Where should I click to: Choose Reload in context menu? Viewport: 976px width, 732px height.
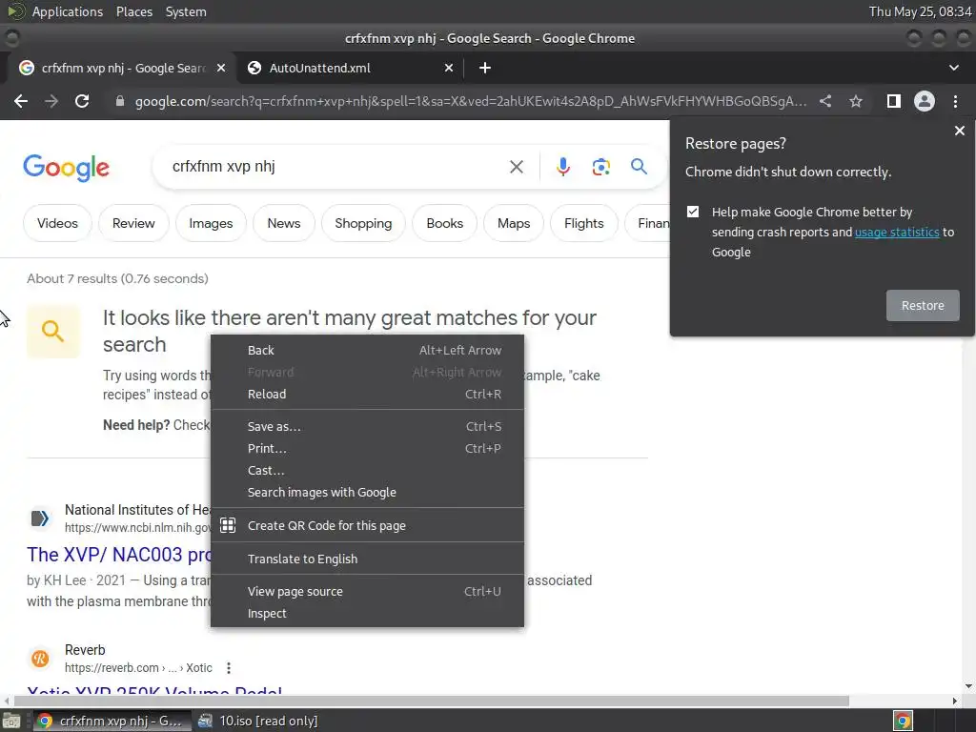click(x=367, y=394)
